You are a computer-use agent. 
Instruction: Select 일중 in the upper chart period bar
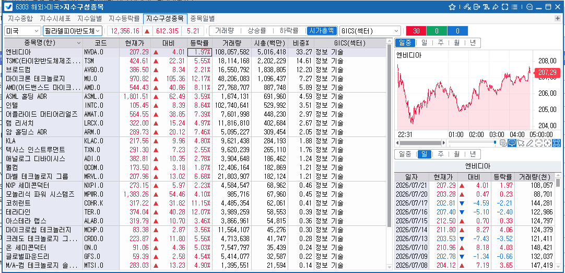pyautogui.click(x=405, y=43)
